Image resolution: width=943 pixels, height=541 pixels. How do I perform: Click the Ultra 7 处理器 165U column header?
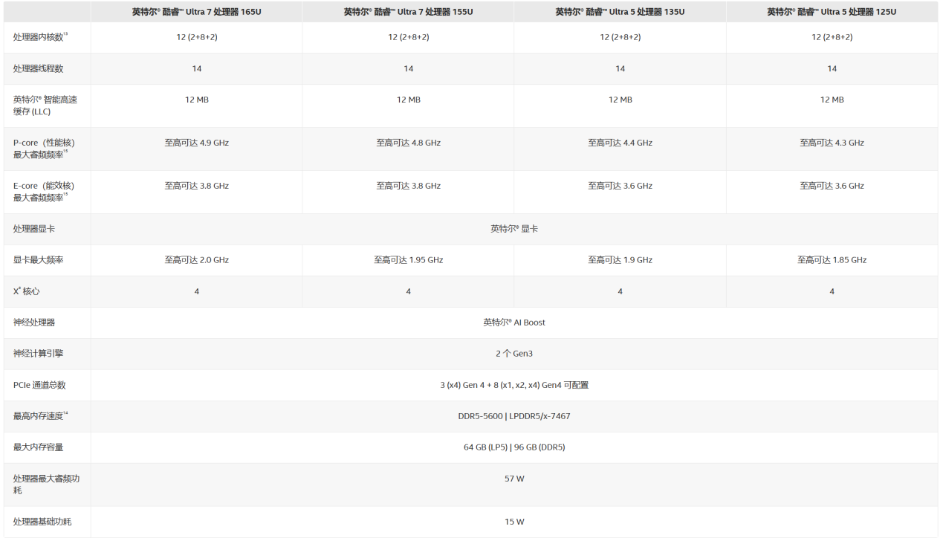point(196,12)
